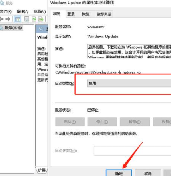Click the forward arrow toolbar icon
Image resolution: width=171 pixels, height=176 pixels.
click(8, 19)
